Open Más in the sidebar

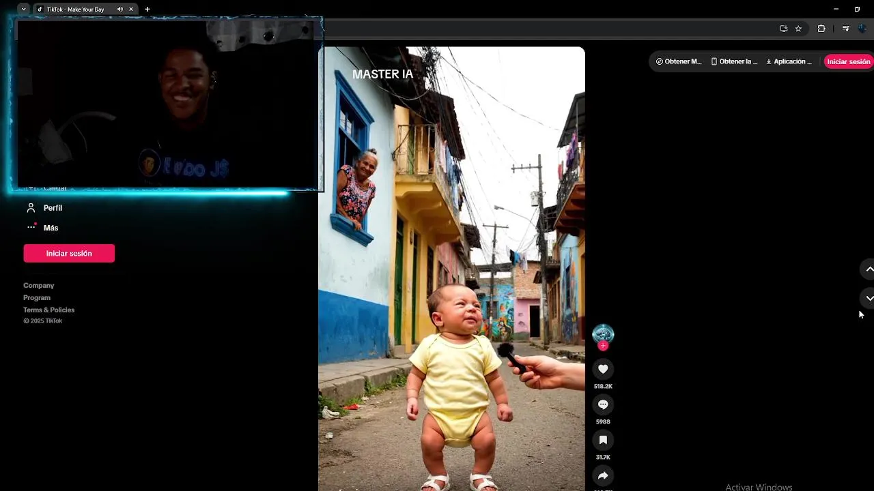tap(51, 228)
